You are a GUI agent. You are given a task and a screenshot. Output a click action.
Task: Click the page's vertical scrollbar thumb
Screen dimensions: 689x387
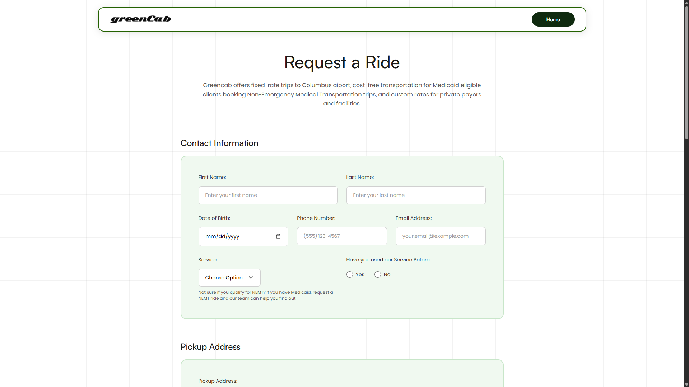pyautogui.click(x=686, y=72)
